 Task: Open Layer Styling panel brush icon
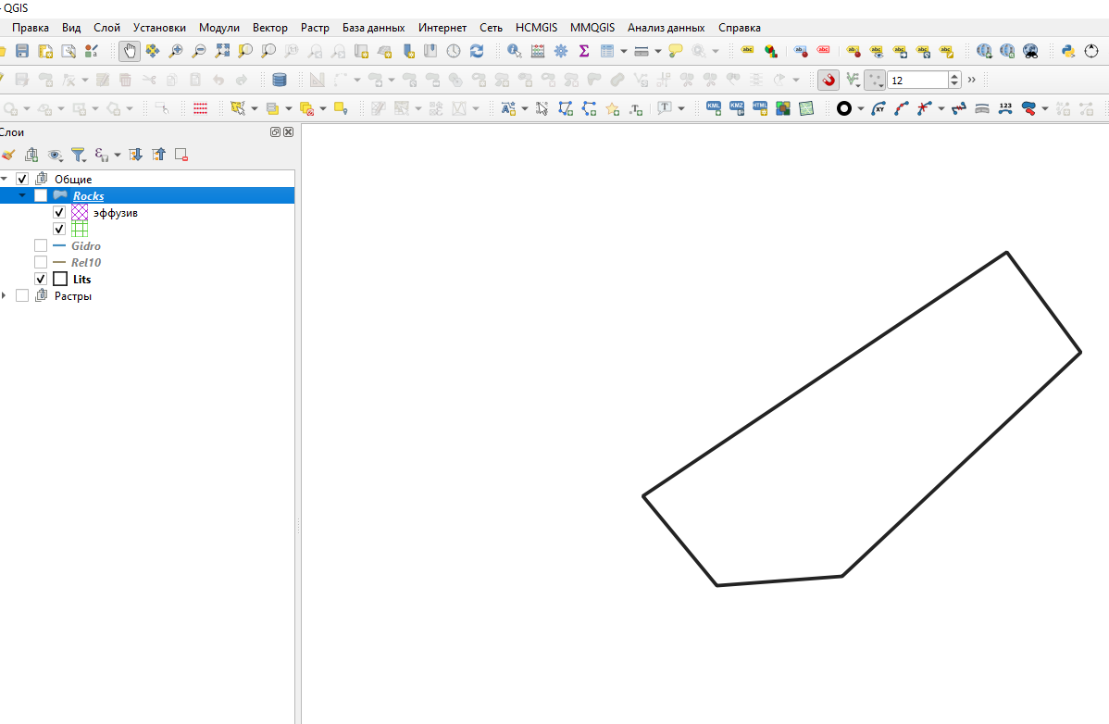point(7,155)
